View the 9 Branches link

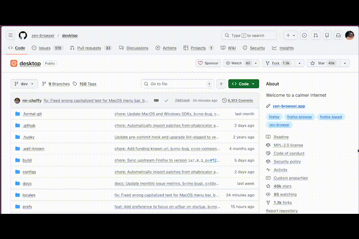tap(56, 84)
